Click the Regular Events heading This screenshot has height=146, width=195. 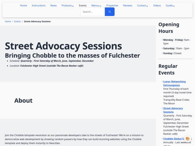click(168, 70)
